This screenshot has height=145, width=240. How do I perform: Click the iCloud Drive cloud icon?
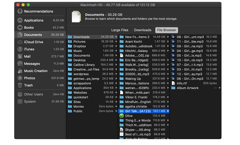tap(20, 42)
